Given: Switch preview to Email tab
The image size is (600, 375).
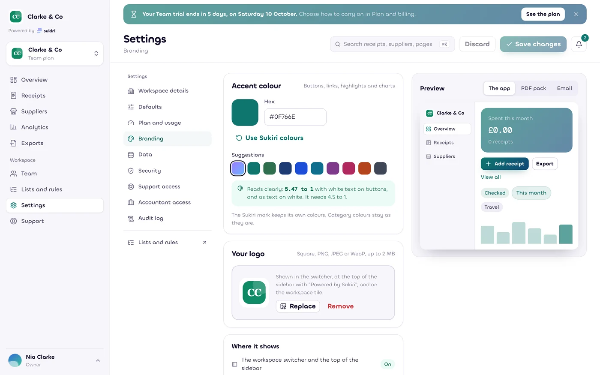Looking at the screenshot, I should pyautogui.click(x=564, y=88).
